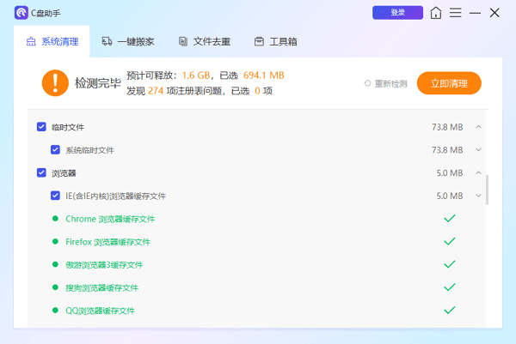Toggle the 系统临时文件 checkbox
Image resolution: width=516 pixels, height=344 pixels.
(56, 150)
